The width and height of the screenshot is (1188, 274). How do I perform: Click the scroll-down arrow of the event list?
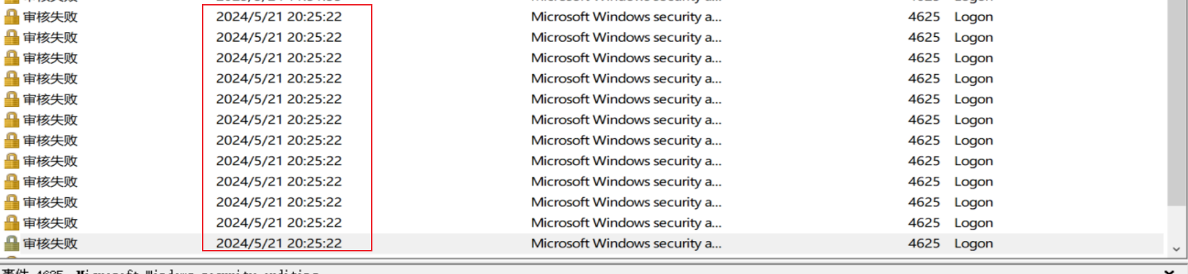click(x=1177, y=249)
